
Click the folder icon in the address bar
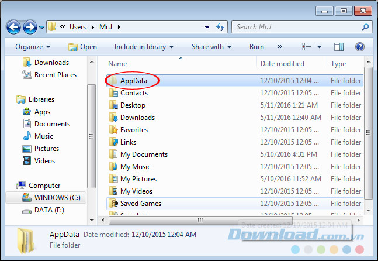click(x=52, y=27)
